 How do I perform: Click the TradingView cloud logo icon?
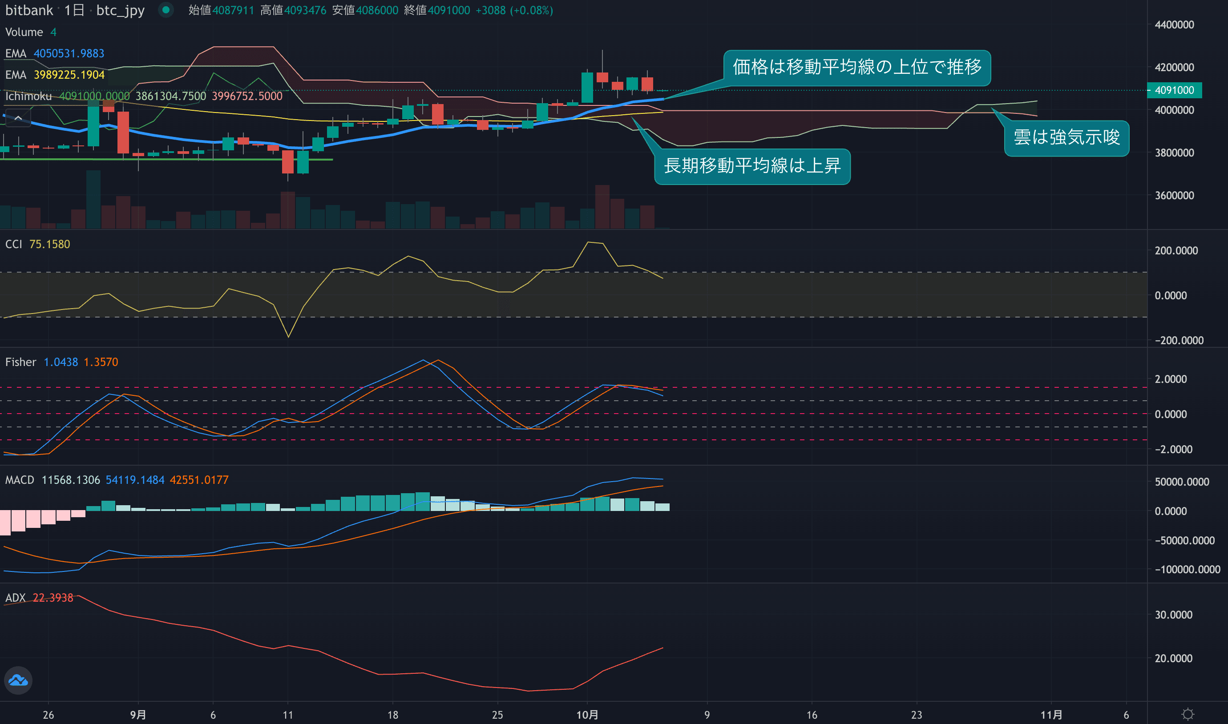[x=18, y=680]
